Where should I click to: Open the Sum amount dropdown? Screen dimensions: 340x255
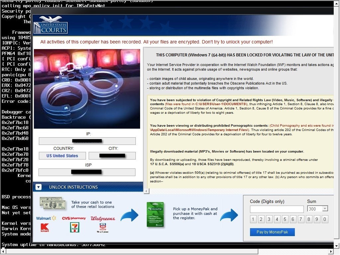point(325,209)
